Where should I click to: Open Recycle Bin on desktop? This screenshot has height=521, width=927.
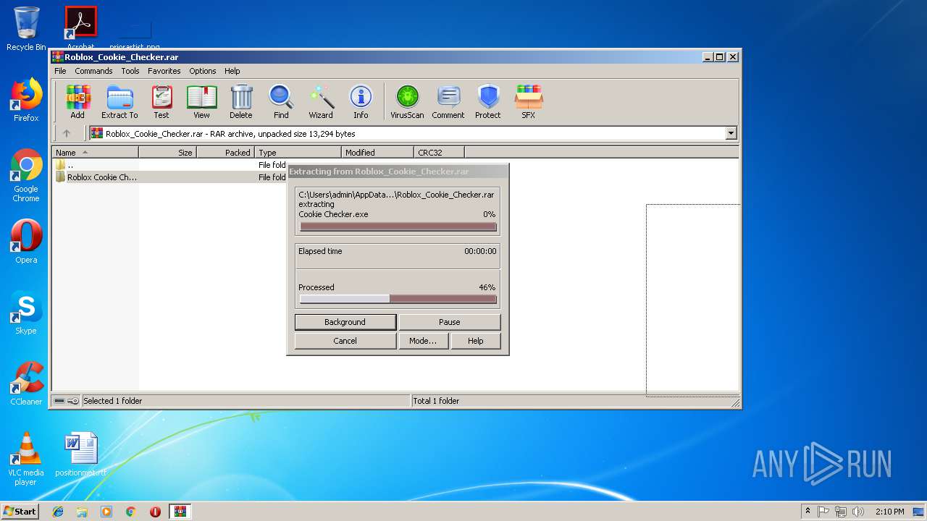(26, 29)
